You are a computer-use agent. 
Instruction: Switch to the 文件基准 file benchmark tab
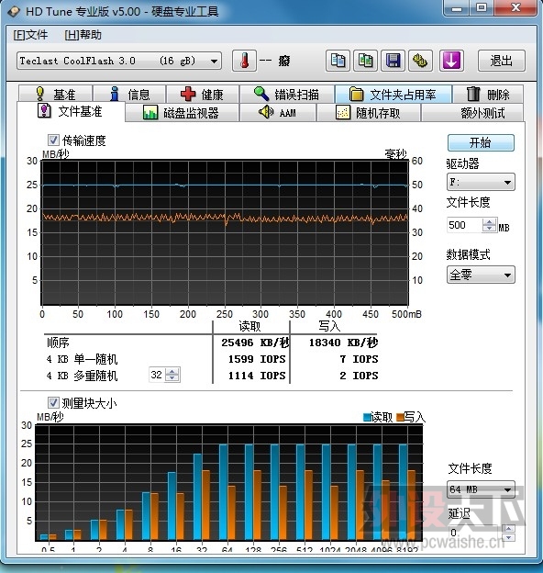[x=71, y=111]
